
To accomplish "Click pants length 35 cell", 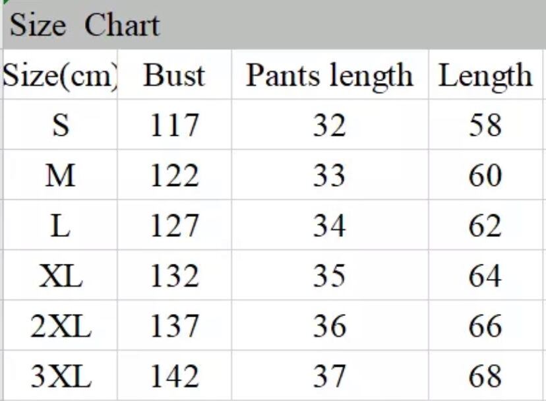I will [x=329, y=276].
